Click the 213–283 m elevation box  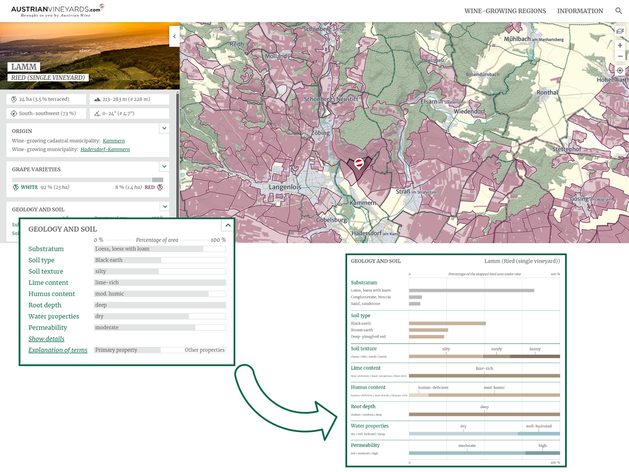pos(129,99)
